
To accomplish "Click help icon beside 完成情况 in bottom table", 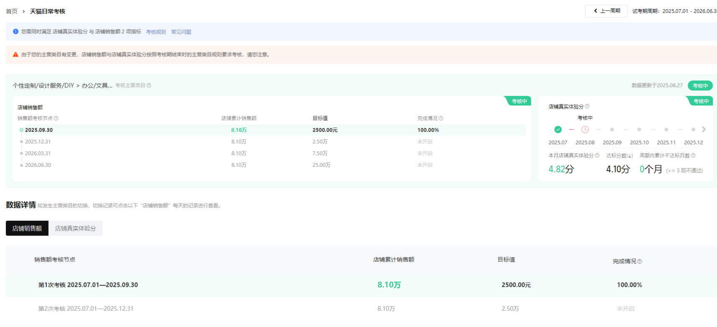I will click(640, 261).
